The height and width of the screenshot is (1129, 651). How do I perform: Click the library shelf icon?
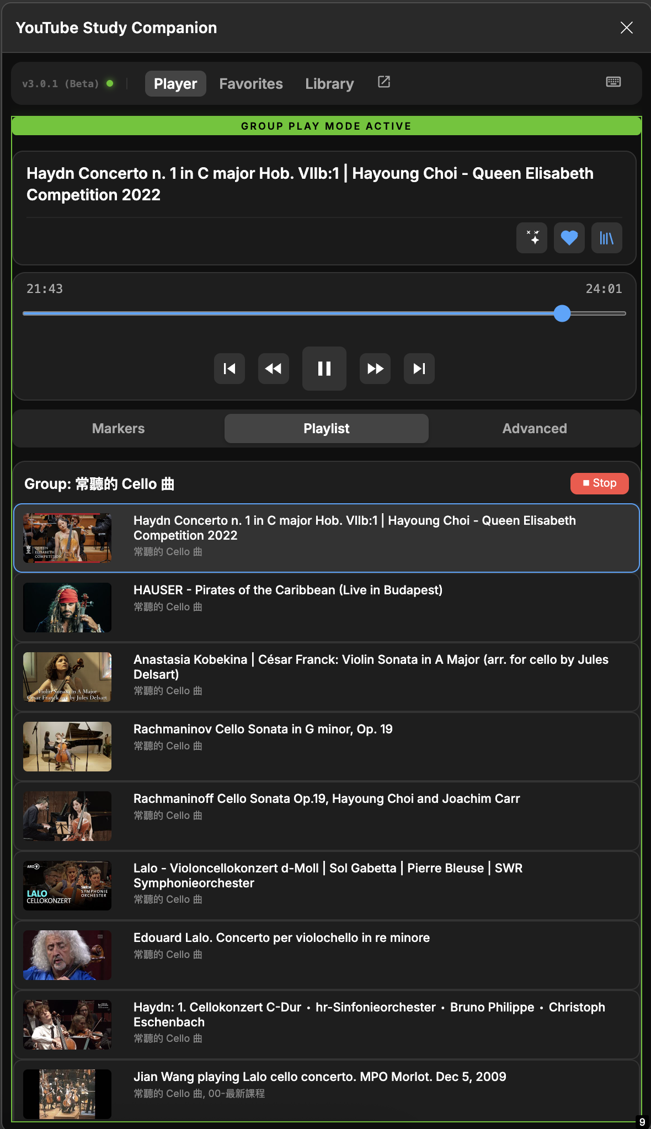coord(606,238)
